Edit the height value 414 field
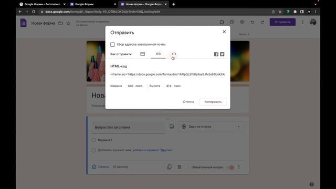 (169, 86)
